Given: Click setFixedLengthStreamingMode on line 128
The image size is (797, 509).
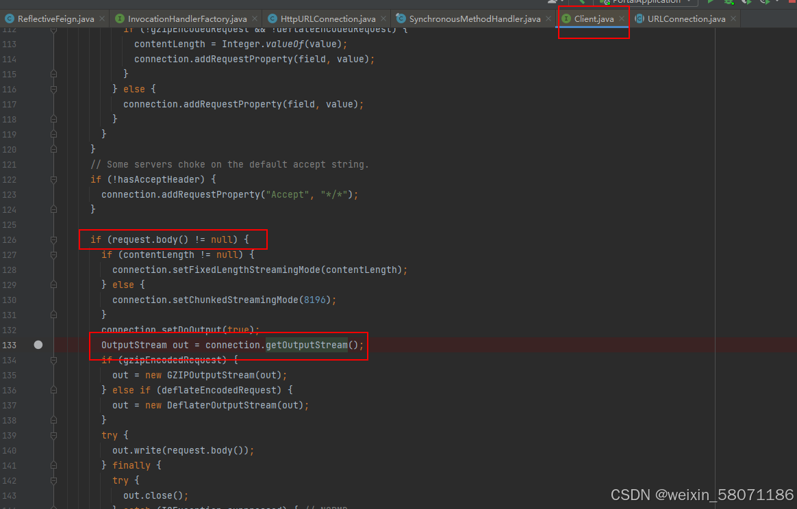Looking at the screenshot, I should tap(246, 270).
